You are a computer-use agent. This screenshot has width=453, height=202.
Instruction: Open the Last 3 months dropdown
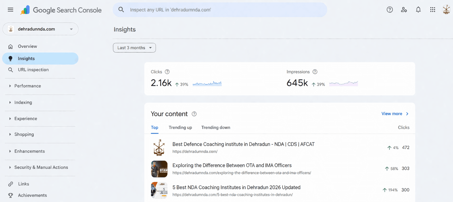coord(134,48)
